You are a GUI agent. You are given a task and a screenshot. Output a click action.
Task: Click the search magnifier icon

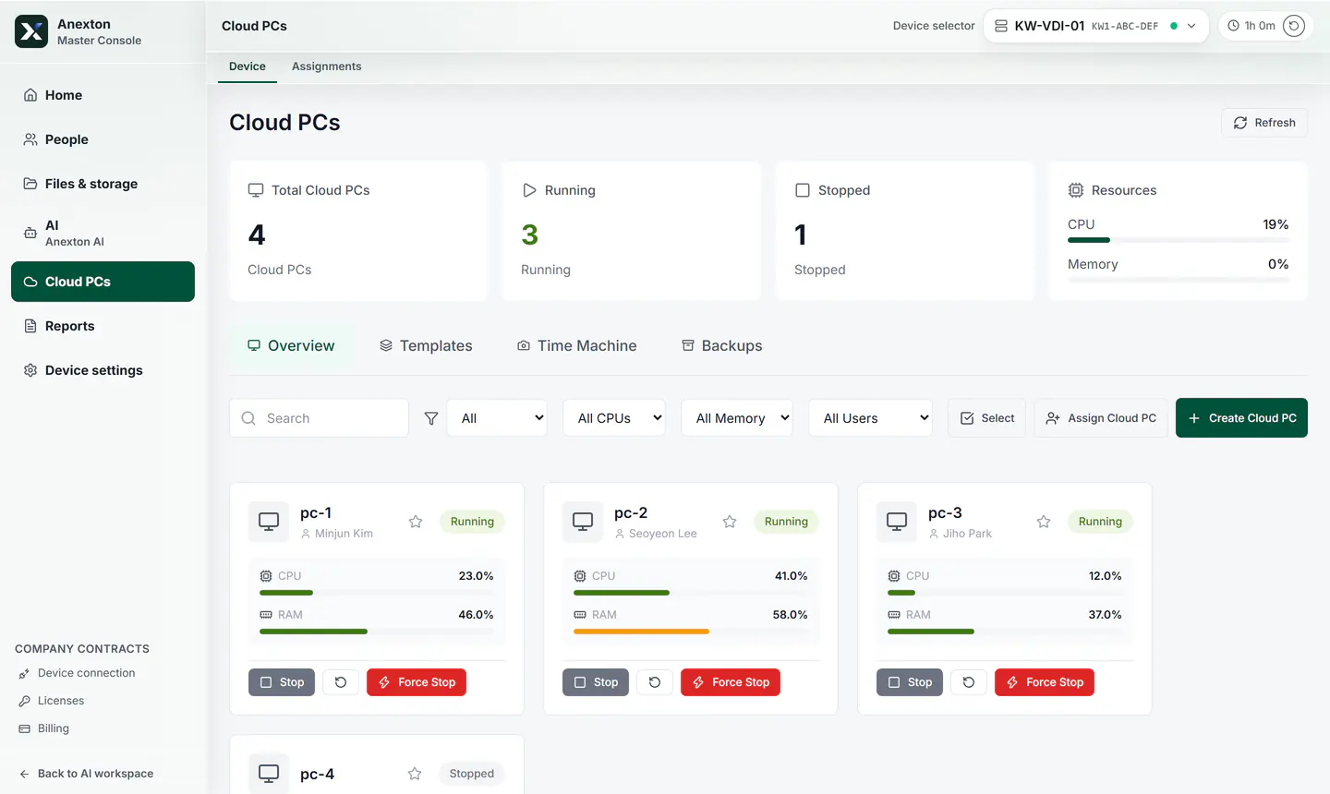pos(248,418)
